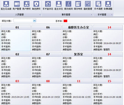Select operating room 02 card header
Viewport: 124px width, 105px height.
click(x=16, y=54)
